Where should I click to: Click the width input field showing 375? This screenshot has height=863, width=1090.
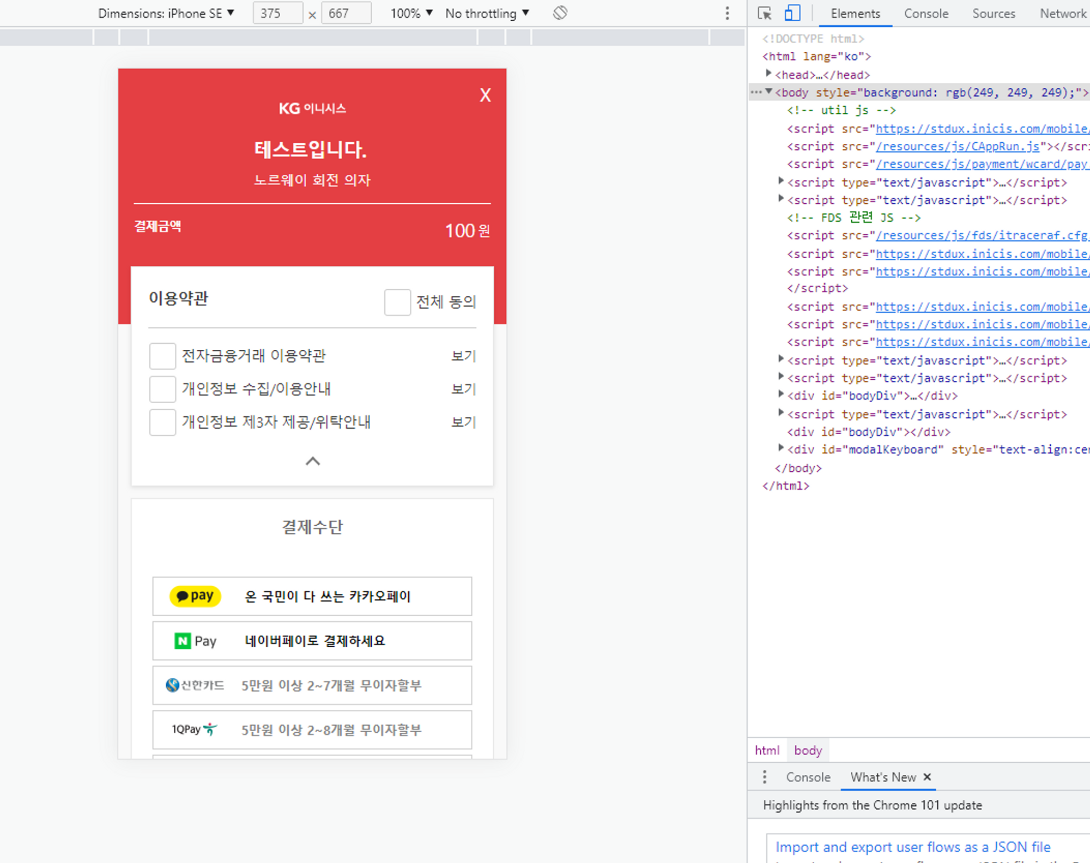pos(277,13)
